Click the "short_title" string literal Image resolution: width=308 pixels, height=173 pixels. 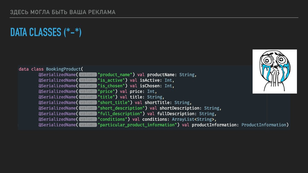point(114,102)
